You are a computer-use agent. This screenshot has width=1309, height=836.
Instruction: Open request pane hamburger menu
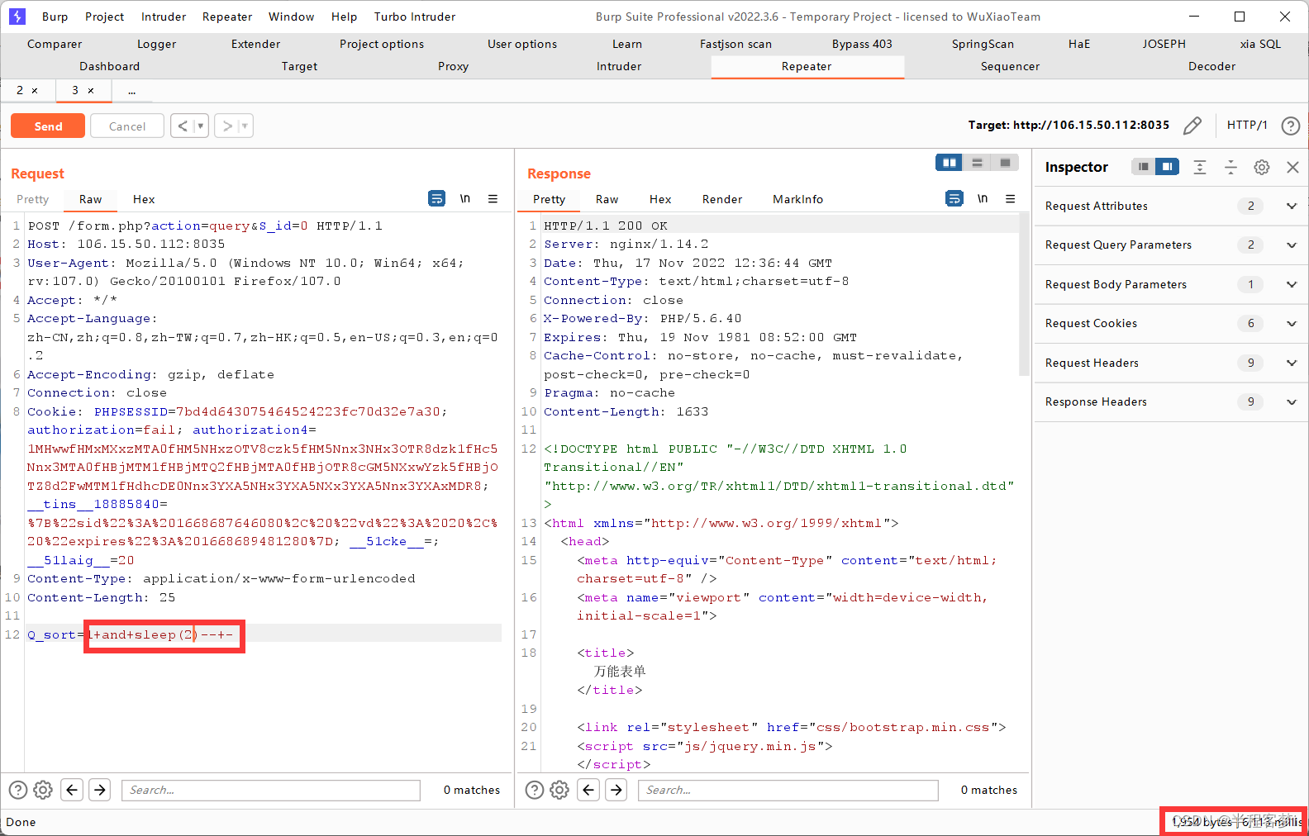point(493,198)
